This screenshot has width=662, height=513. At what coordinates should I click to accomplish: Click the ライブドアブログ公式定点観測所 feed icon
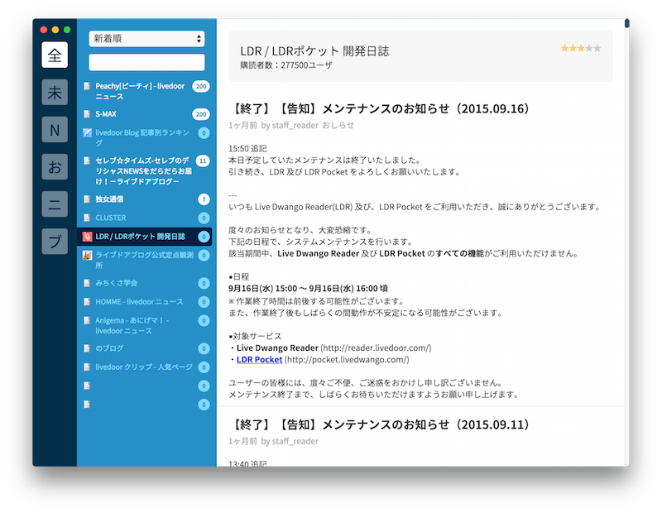[x=87, y=255]
